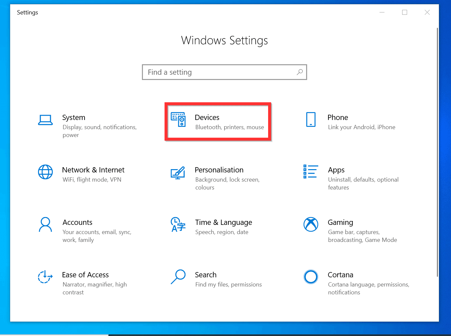The width and height of the screenshot is (451, 336).
Task: Open the Personalisation brush icon
Action: [x=178, y=173]
